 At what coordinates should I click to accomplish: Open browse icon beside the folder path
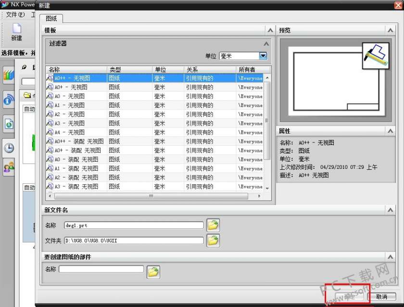pos(213,241)
